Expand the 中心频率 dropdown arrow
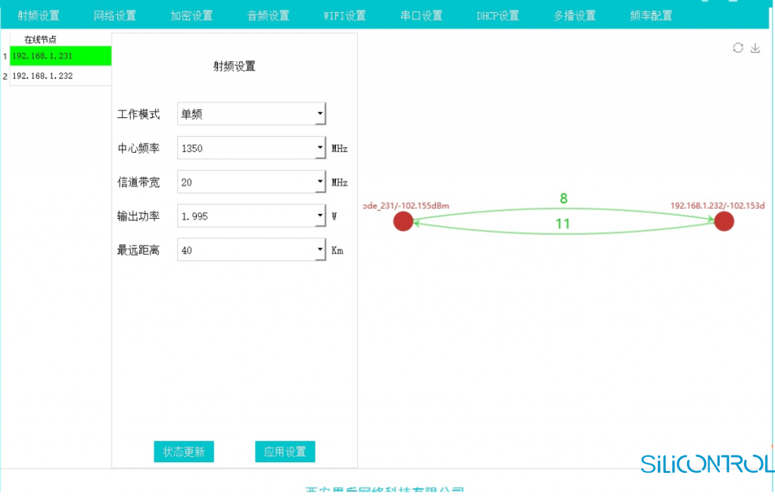The height and width of the screenshot is (497, 775). click(x=320, y=148)
